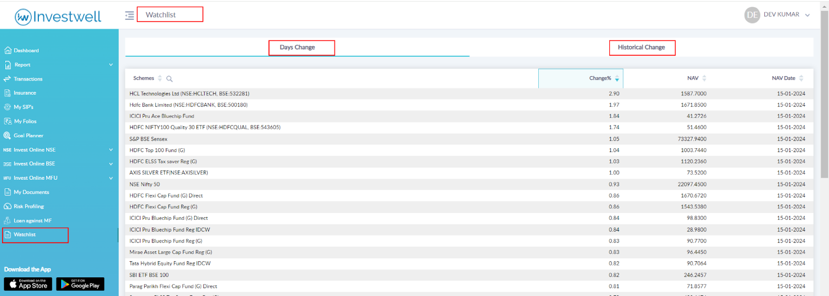Click the Google Play download button
Viewport: 829px width, 296px height.
point(80,284)
